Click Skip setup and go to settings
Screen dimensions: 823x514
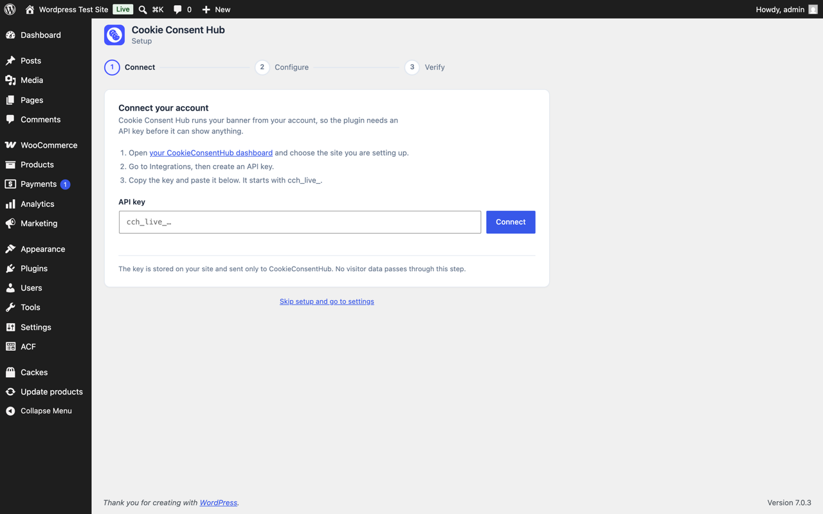tap(327, 301)
